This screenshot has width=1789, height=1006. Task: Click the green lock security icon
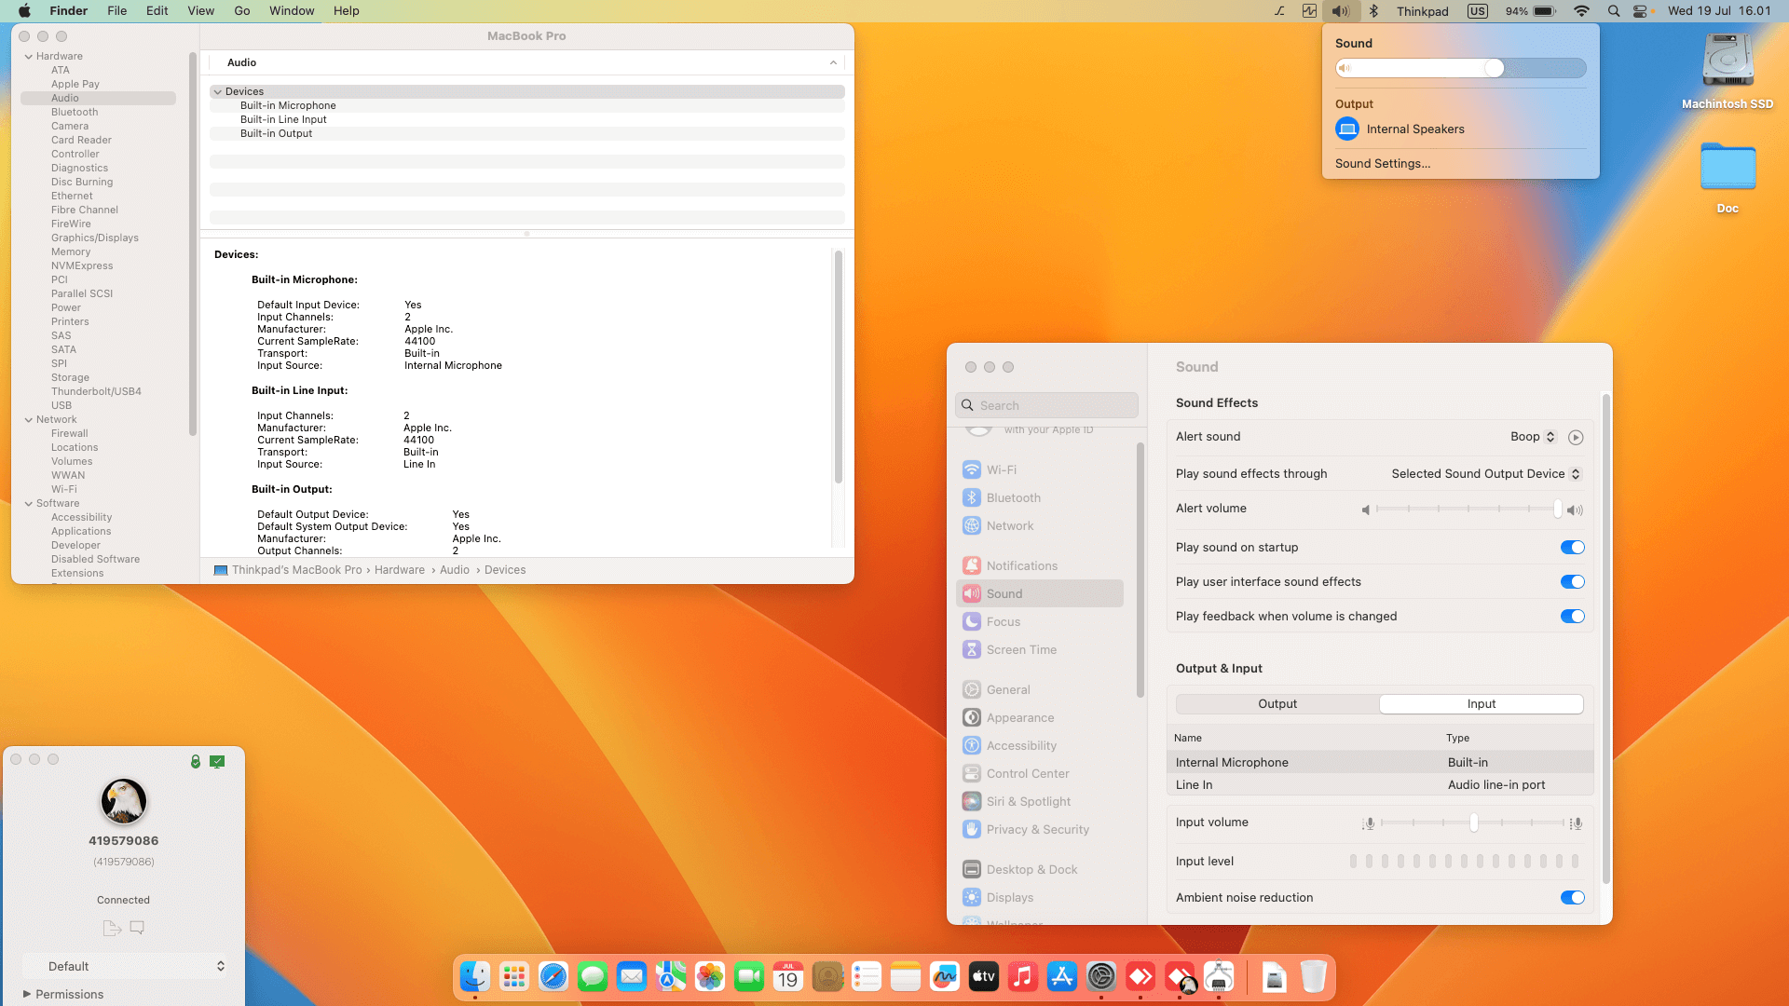coord(196,761)
